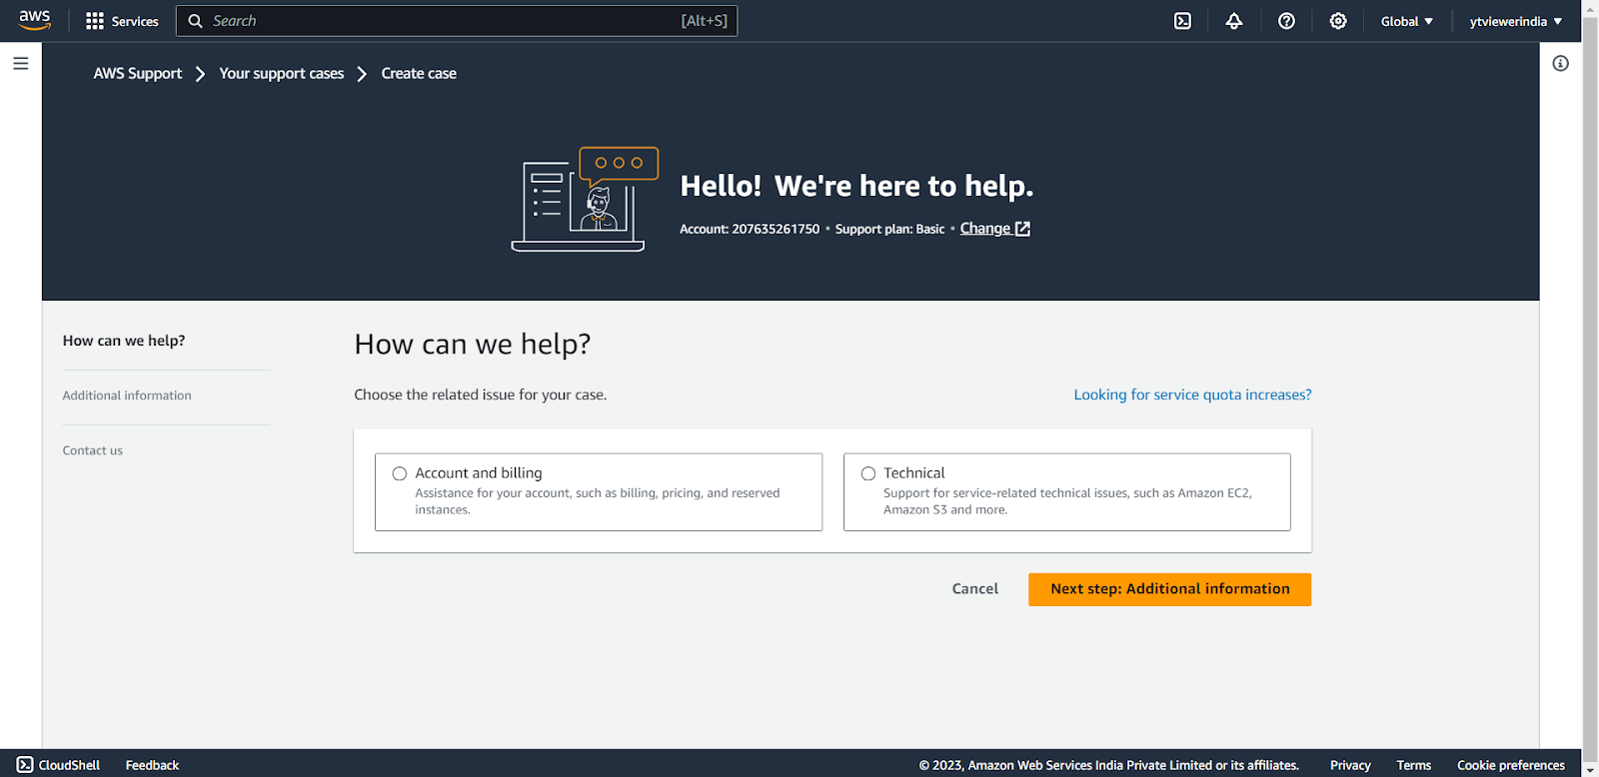The height and width of the screenshot is (777, 1599).
Task: Click the CloudShell icon in footer
Action: click(25, 765)
